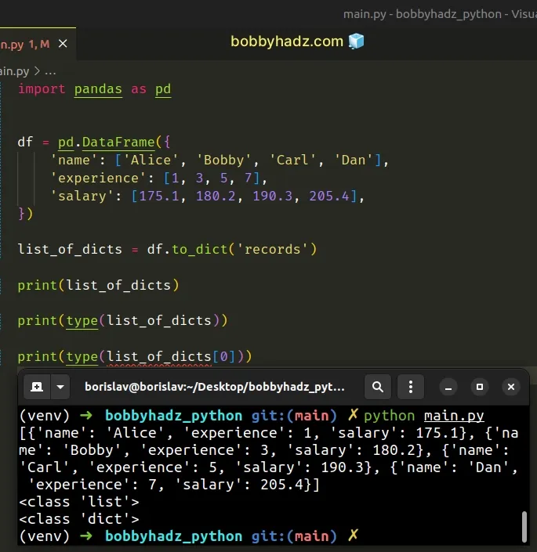Close the main.py editor tab
Image resolution: width=537 pixels, height=552 pixels.
point(63,44)
